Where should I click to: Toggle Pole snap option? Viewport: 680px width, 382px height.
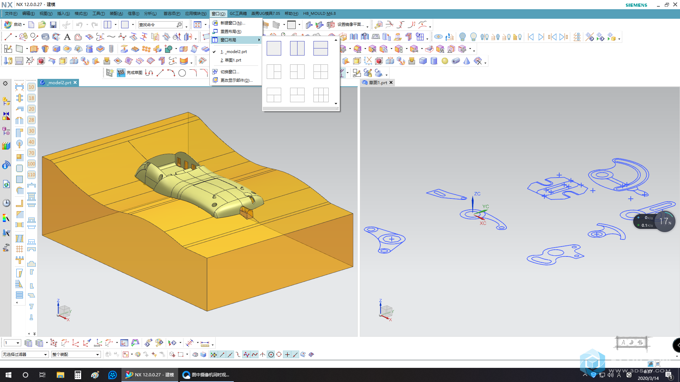pos(246,354)
